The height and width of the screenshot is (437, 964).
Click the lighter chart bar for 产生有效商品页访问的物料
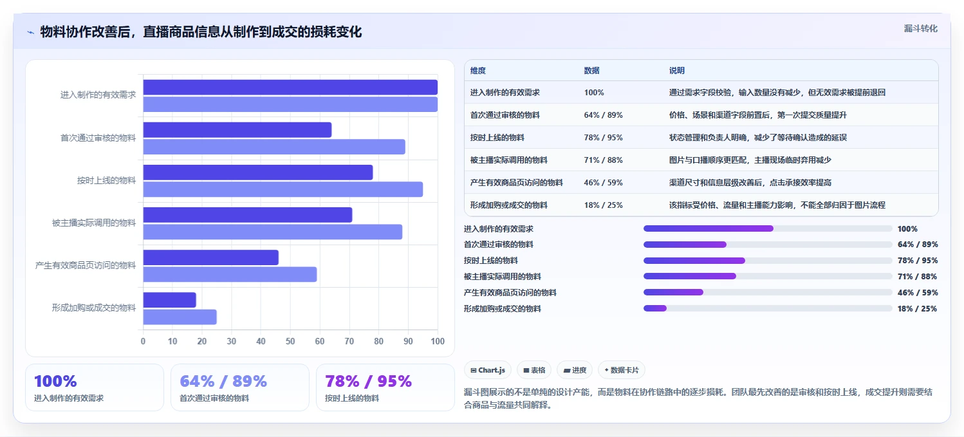[x=230, y=274]
